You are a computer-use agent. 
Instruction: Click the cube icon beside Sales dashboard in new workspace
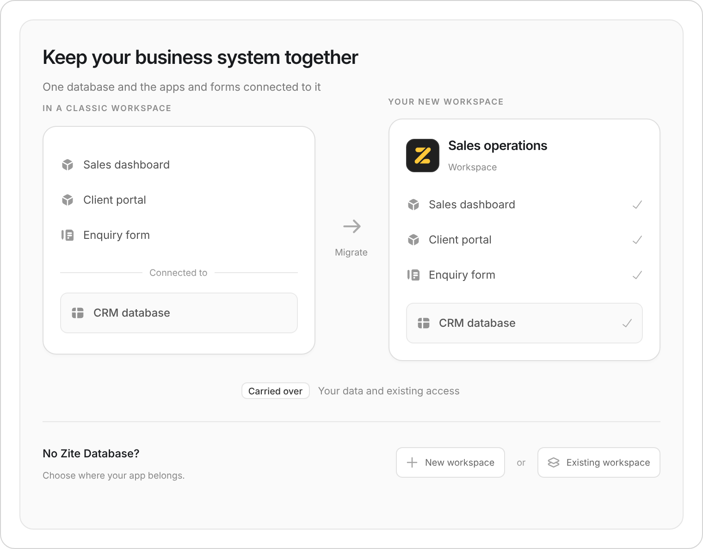pyautogui.click(x=413, y=205)
